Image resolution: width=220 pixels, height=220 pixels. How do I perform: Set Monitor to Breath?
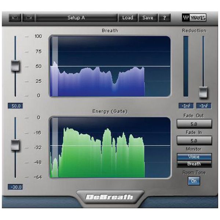194,164
